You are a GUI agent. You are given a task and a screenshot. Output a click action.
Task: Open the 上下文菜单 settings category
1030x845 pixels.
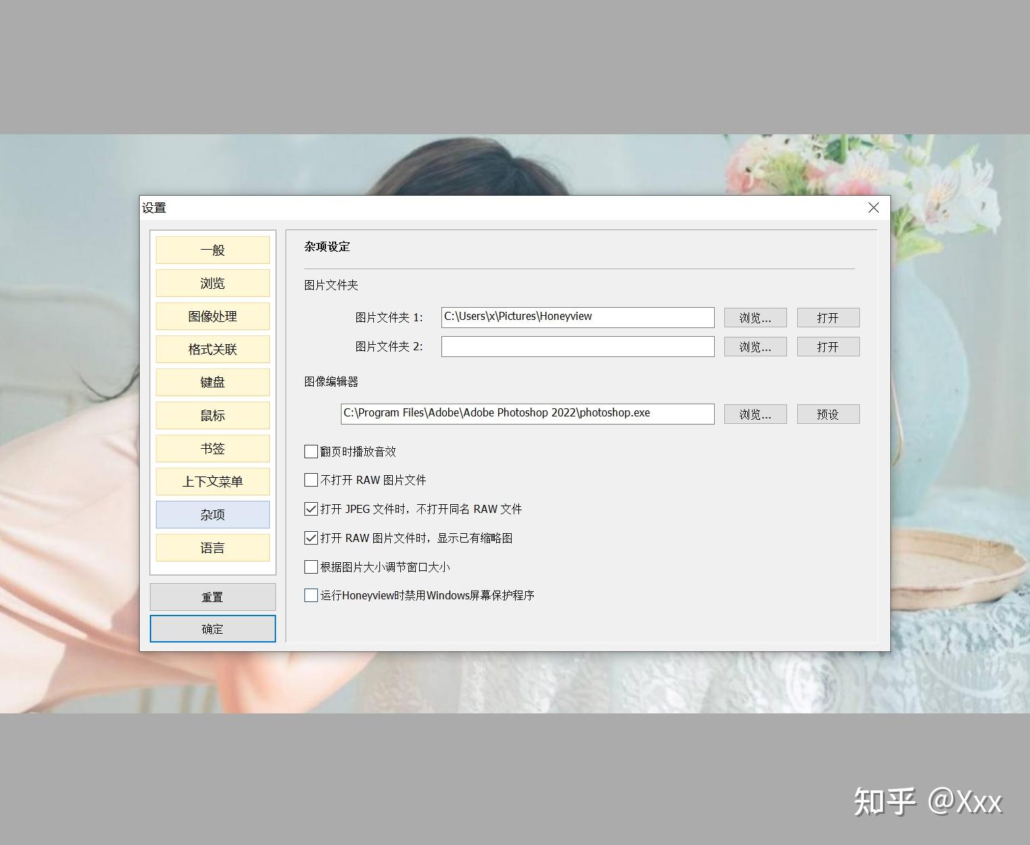click(x=212, y=481)
